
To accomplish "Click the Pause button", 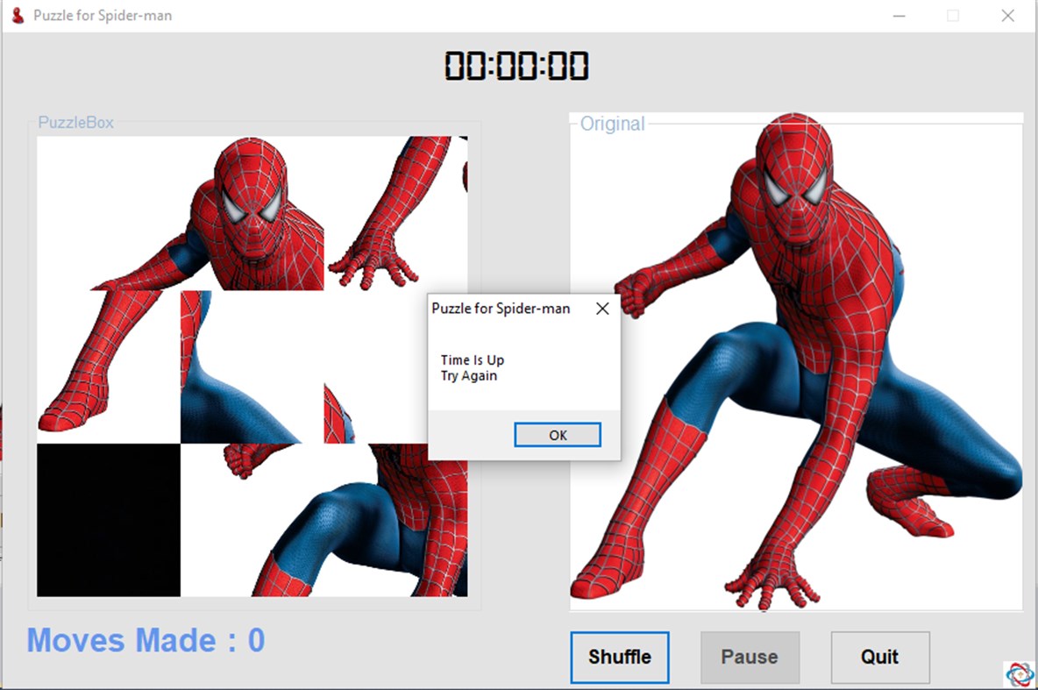I will pyautogui.click(x=750, y=657).
